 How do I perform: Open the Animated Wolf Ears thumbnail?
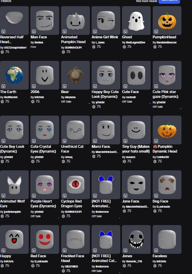click(x=14, y=185)
